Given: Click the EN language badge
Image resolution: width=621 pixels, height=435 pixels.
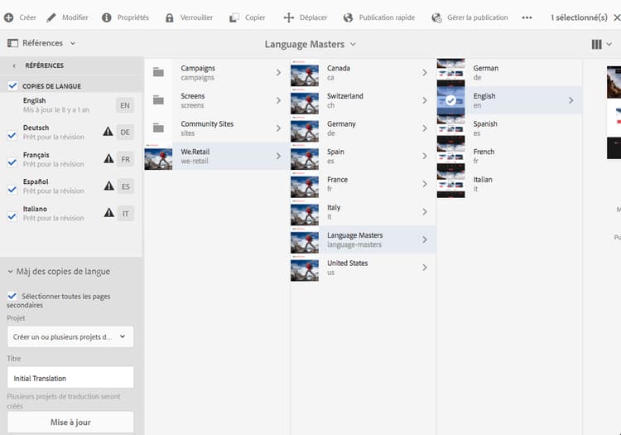Looking at the screenshot, I should [x=125, y=105].
